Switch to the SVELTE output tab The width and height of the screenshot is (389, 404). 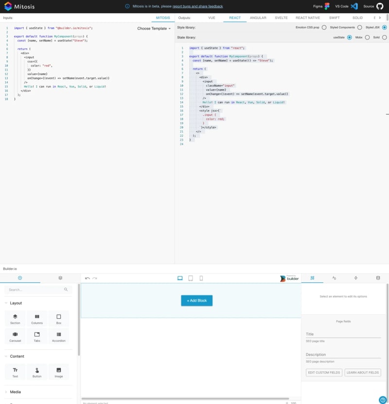tap(281, 18)
